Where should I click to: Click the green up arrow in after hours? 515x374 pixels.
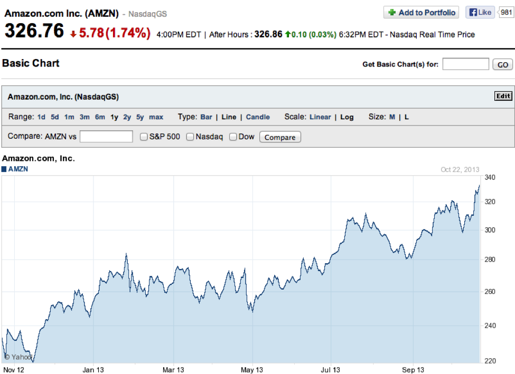(x=288, y=34)
